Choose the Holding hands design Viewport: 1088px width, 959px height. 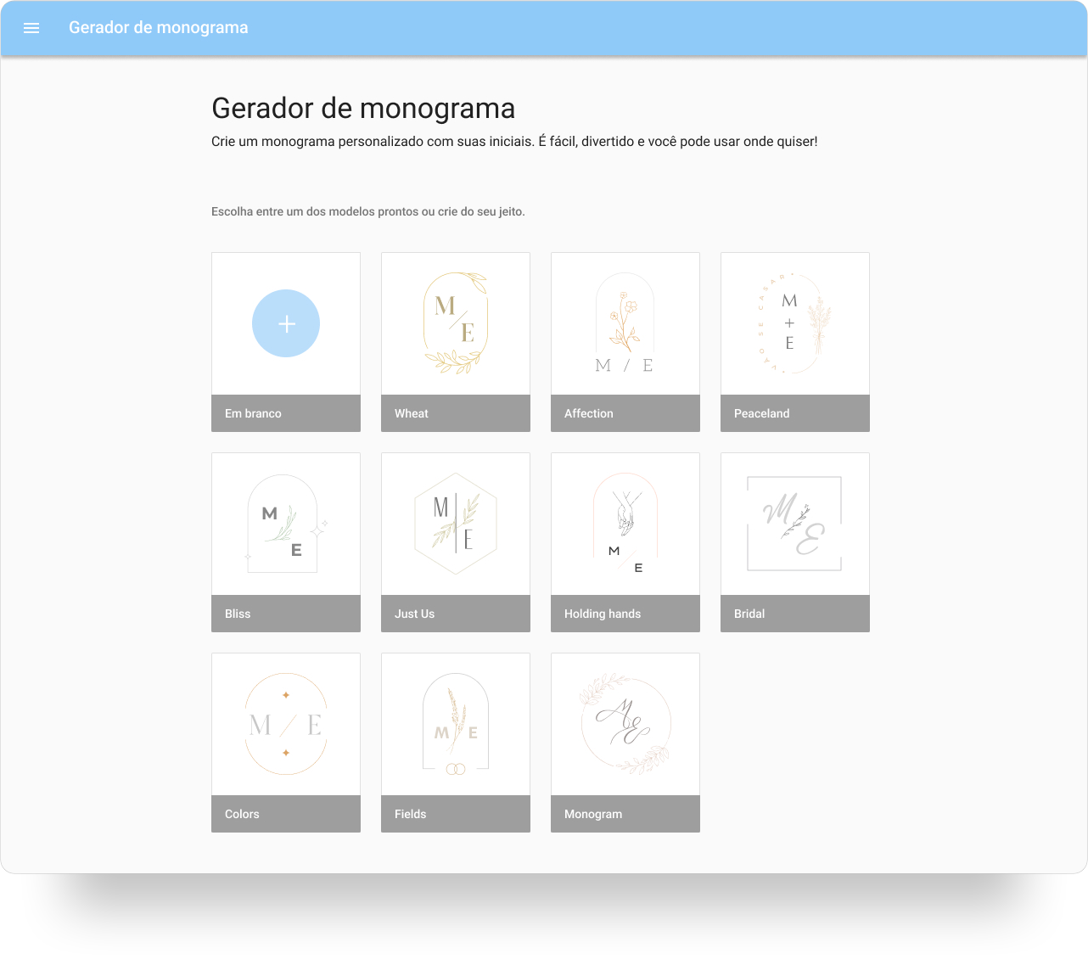pos(625,524)
